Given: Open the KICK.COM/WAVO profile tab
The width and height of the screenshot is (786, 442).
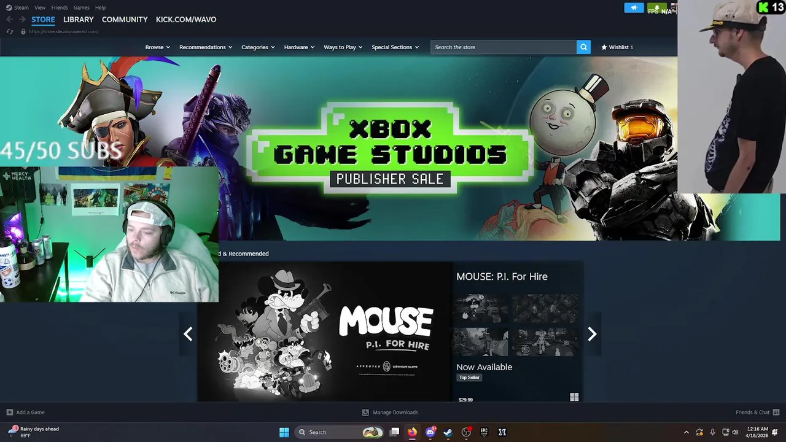Looking at the screenshot, I should click(186, 20).
